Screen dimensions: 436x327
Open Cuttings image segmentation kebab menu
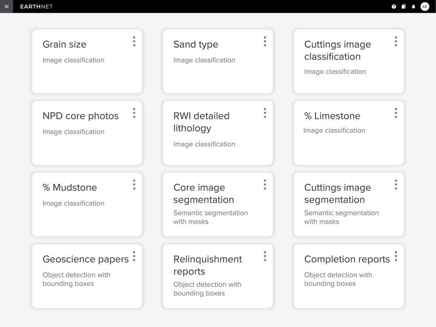396,185
